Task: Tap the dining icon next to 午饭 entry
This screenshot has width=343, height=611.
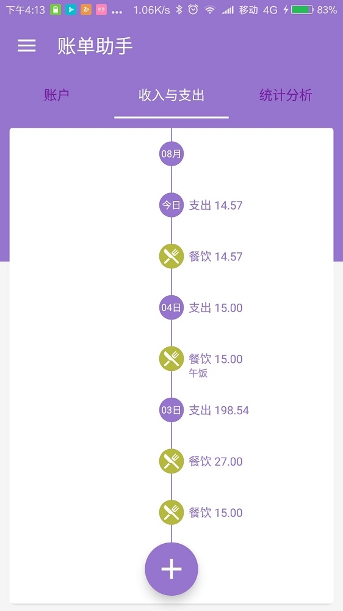Action: 171,359
